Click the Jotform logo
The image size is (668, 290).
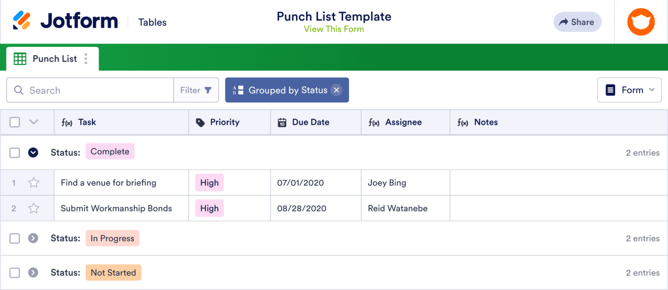65,22
